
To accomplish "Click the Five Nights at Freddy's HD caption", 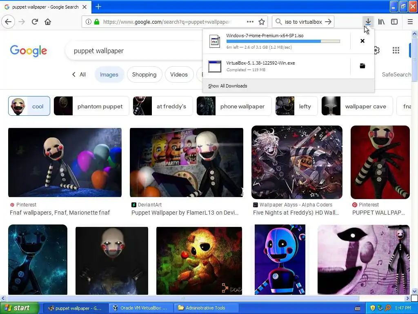I will point(296,213).
